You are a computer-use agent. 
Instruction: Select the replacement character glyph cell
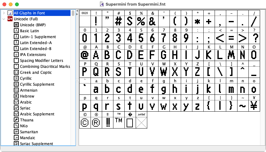click(x=130, y=120)
